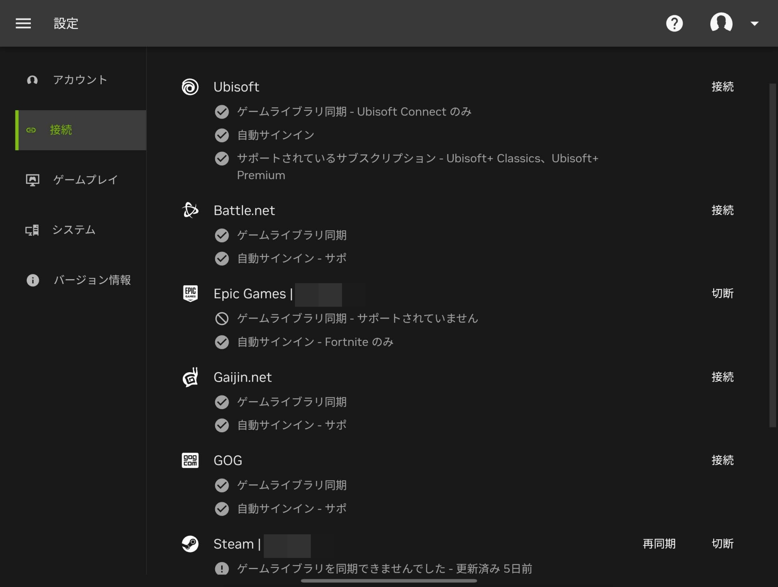
Task: Click the Ubisoft heading text
Action: coord(236,87)
